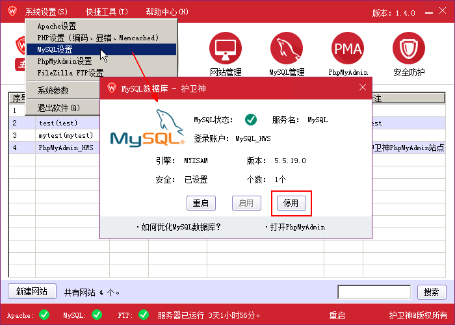Open the 快捷工具(T) menu
This screenshot has height=325, width=455.
click(x=107, y=12)
